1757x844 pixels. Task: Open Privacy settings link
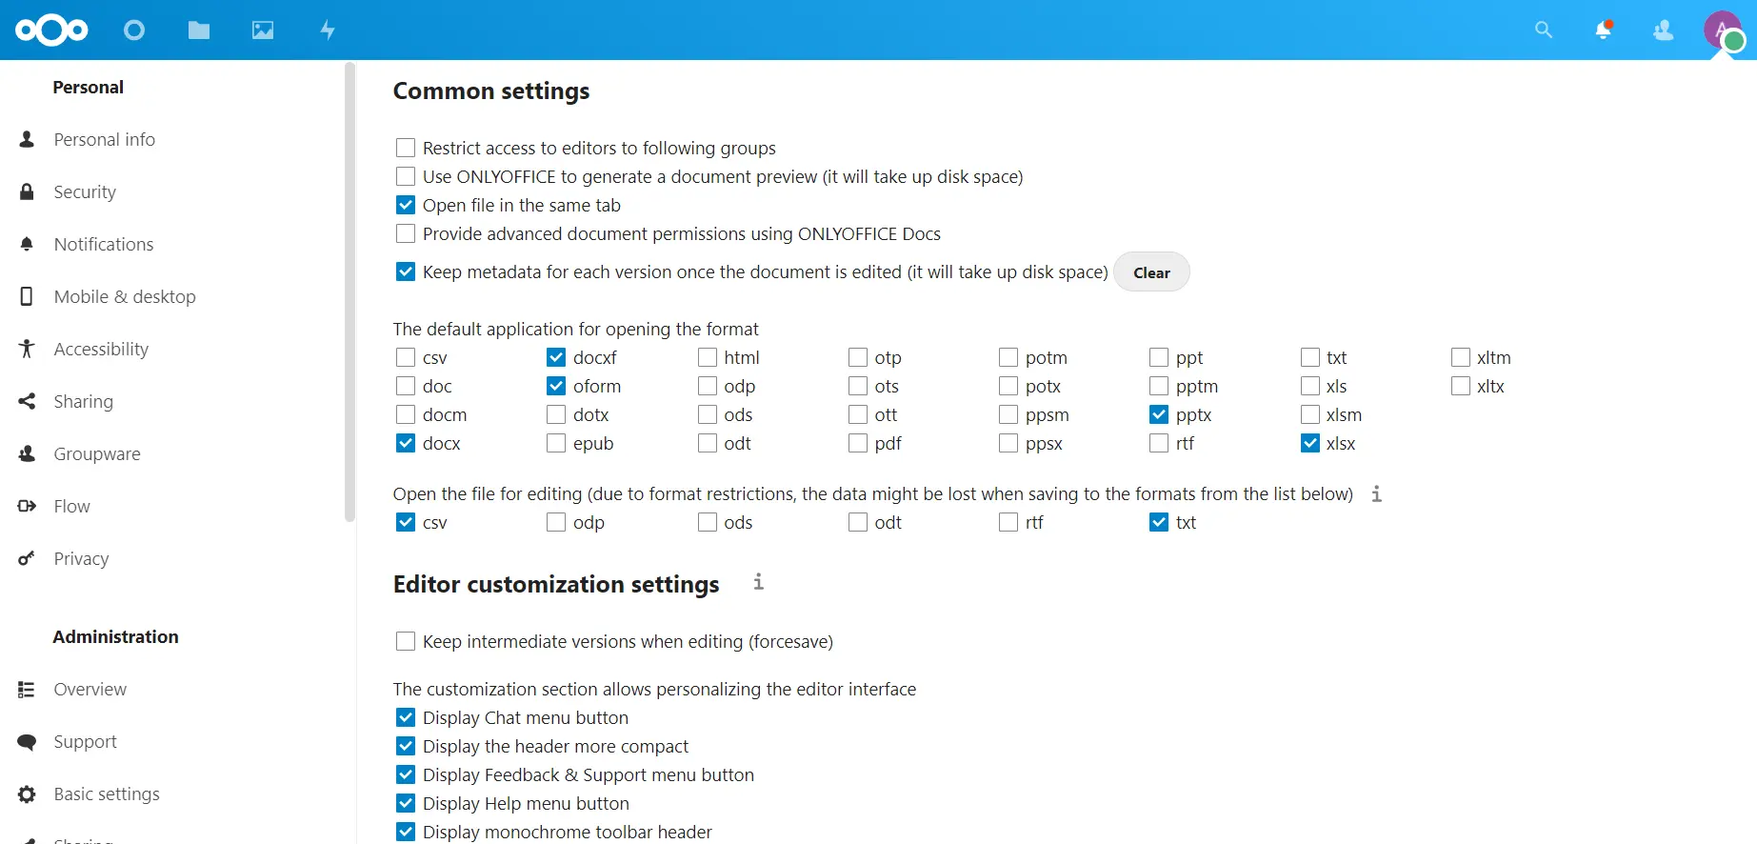pyautogui.click(x=81, y=558)
